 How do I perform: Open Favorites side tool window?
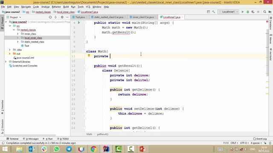click(x=2, y=107)
